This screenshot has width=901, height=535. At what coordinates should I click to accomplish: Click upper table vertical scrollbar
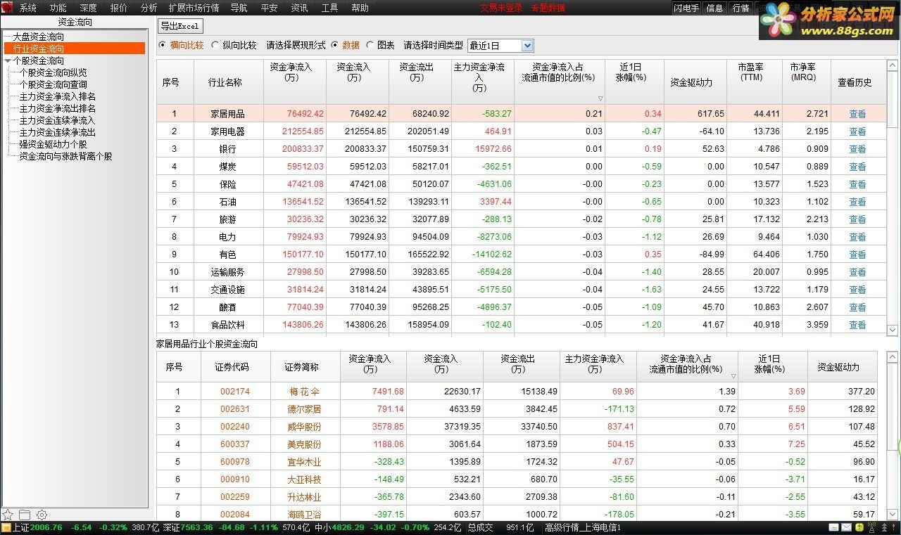point(893,197)
